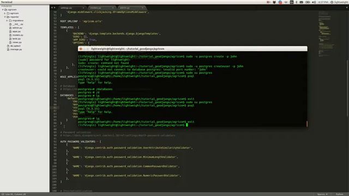This screenshot has height=196, width=349.
Task: Open manage.py from the sidebar
Action: click(x=16, y=50)
